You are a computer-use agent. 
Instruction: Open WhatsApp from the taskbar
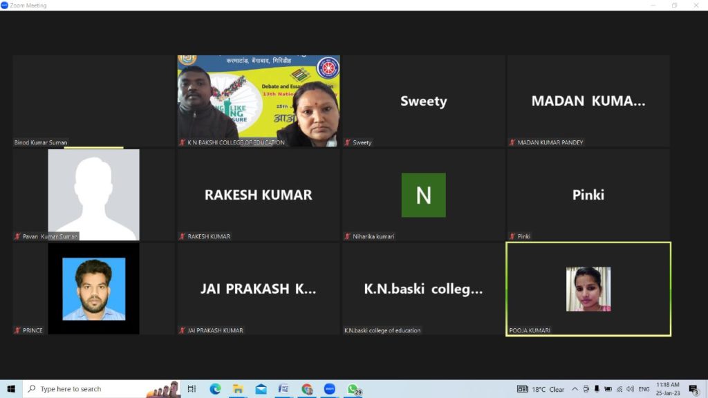(x=353, y=389)
